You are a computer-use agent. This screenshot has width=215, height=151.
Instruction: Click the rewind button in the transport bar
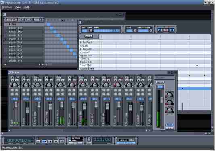click(38, 141)
